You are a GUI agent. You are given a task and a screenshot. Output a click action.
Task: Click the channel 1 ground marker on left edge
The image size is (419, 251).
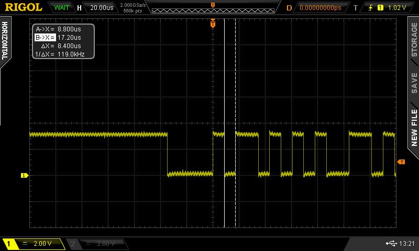[24, 176]
